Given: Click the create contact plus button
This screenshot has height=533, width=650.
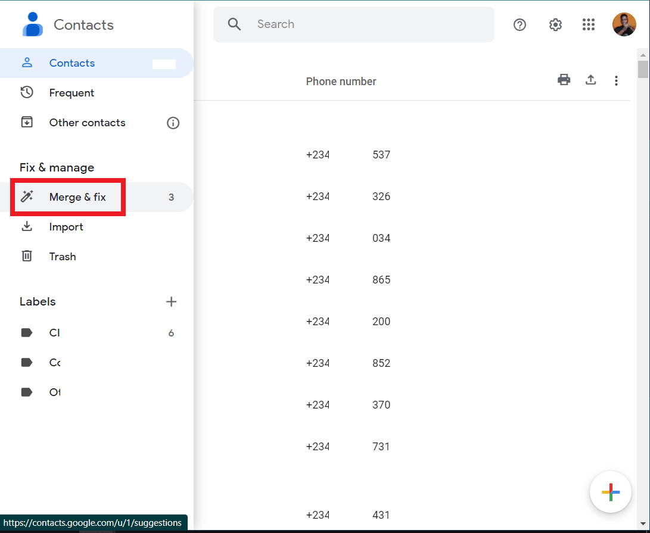Looking at the screenshot, I should [x=610, y=492].
